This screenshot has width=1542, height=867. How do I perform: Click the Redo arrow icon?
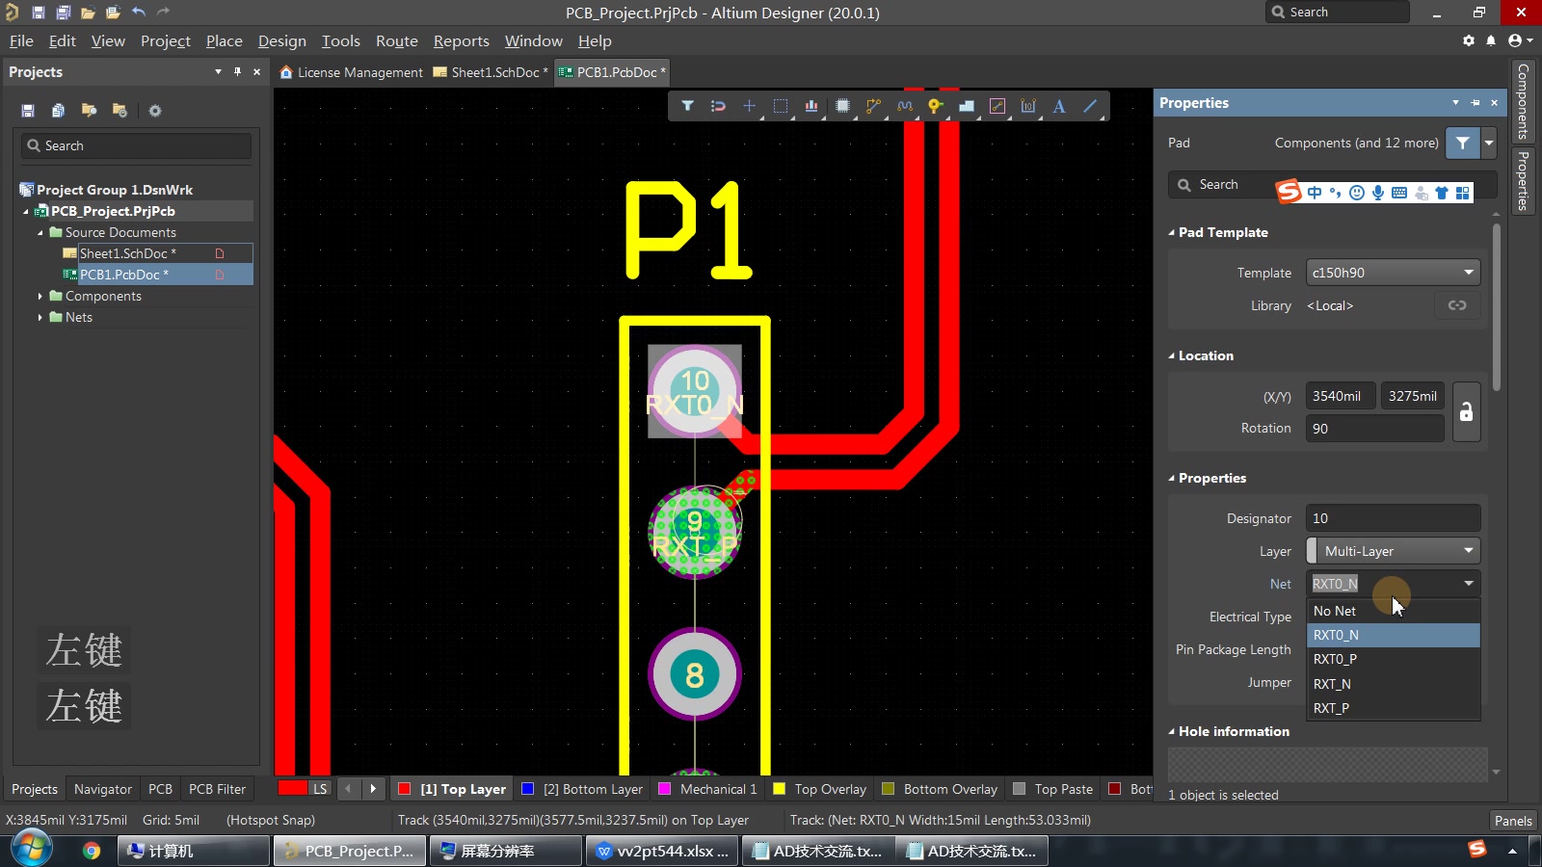pyautogui.click(x=164, y=13)
